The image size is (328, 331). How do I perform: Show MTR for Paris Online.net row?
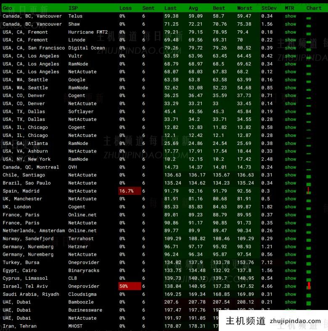[291, 215]
